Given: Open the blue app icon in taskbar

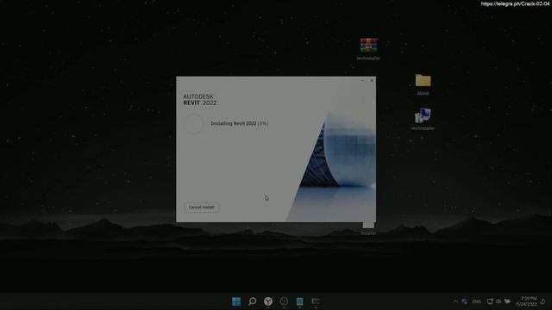Looking at the screenshot, I should (x=299, y=301).
